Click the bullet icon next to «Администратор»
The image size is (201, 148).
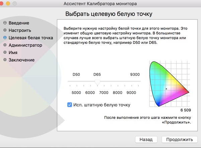click(5, 45)
